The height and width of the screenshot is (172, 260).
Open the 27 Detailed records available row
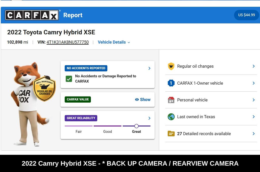(x=211, y=134)
